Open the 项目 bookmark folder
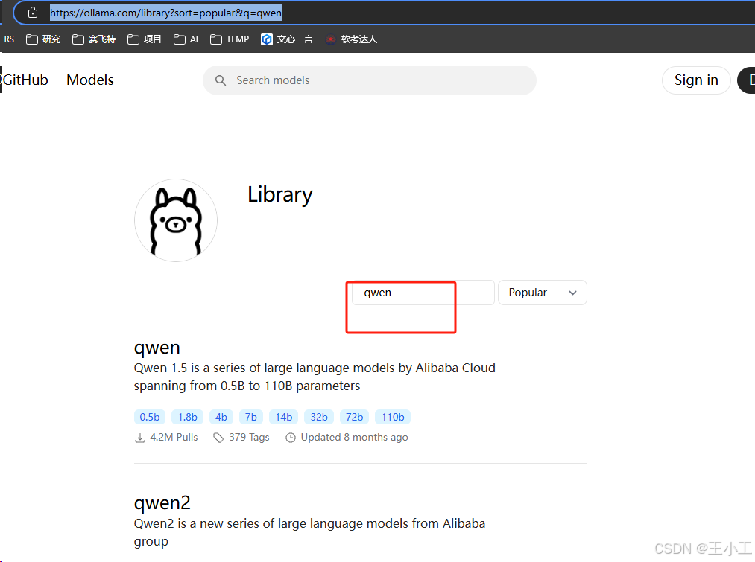Image resolution: width=755 pixels, height=562 pixels. [x=145, y=39]
